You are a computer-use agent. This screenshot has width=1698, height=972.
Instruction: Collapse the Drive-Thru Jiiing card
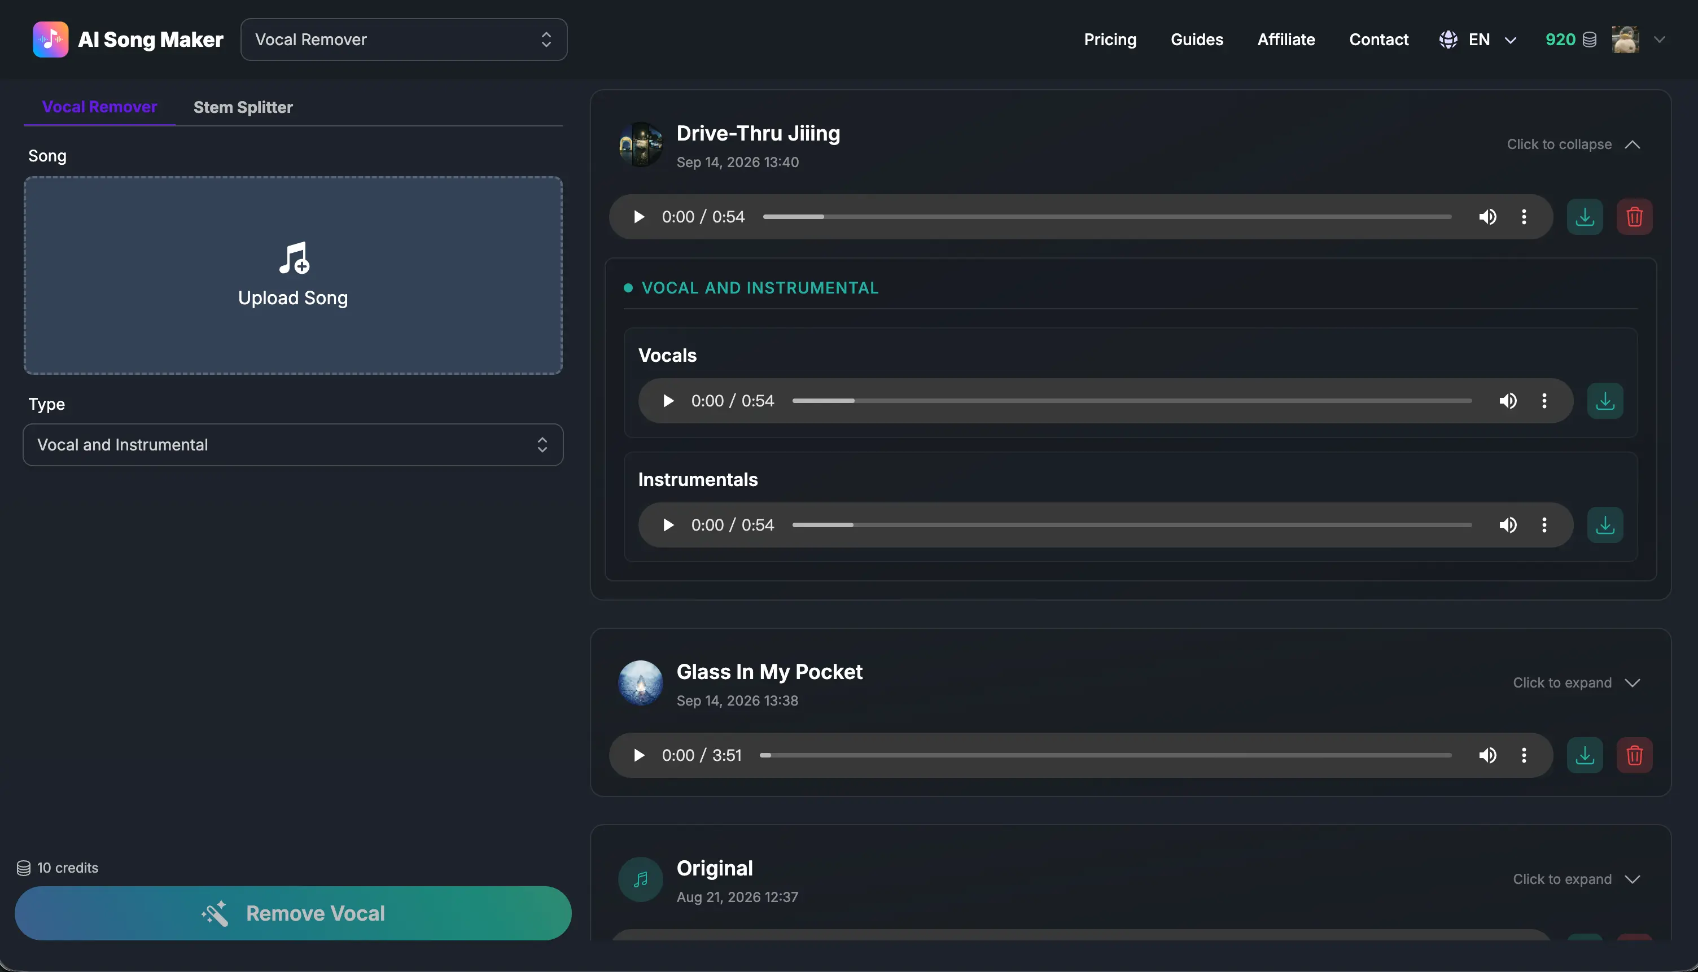coord(1573,145)
